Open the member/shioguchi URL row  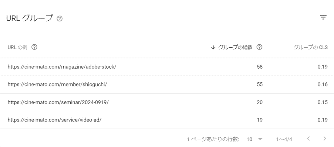pos(167,85)
